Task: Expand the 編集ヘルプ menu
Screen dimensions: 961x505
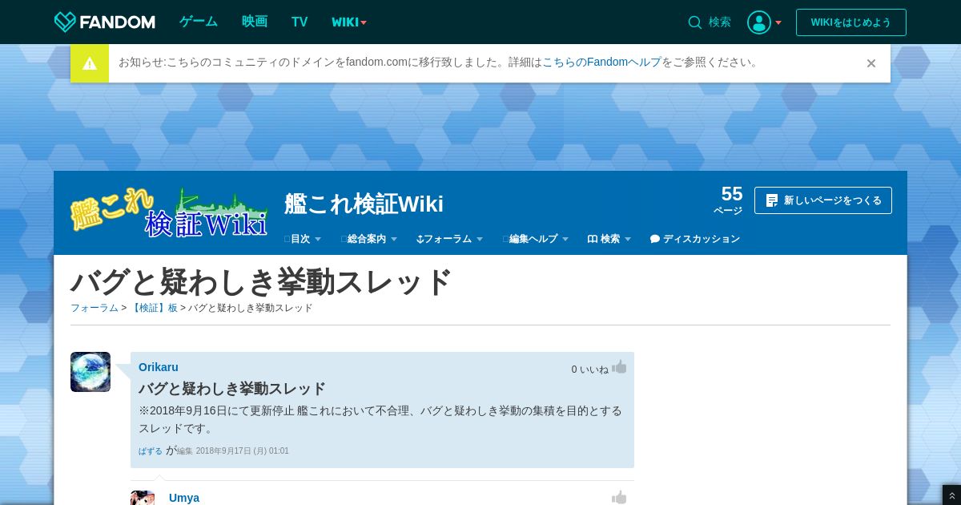Action: point(536,239)
